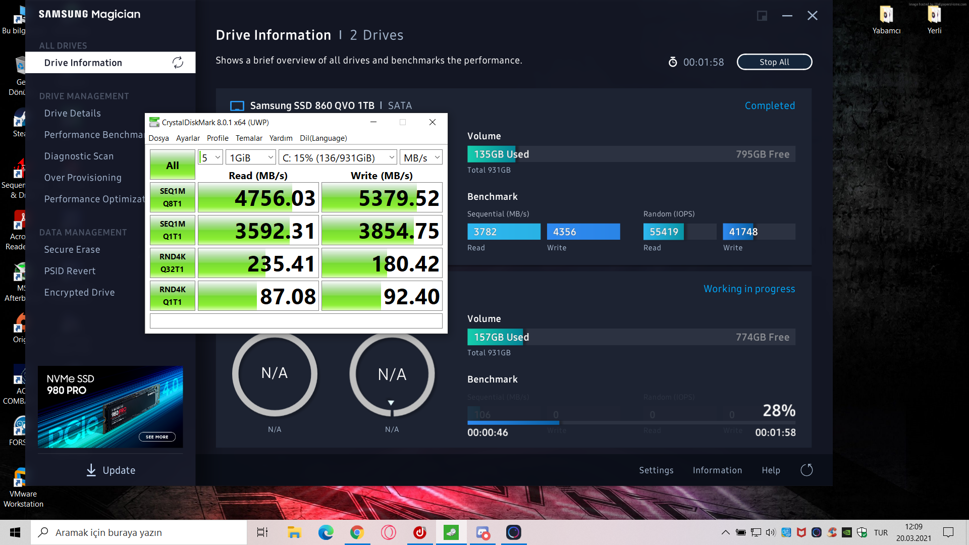Open Over Provisioning in the sidebar
This screenshot has height=545, width=969.
click(83, 178)
